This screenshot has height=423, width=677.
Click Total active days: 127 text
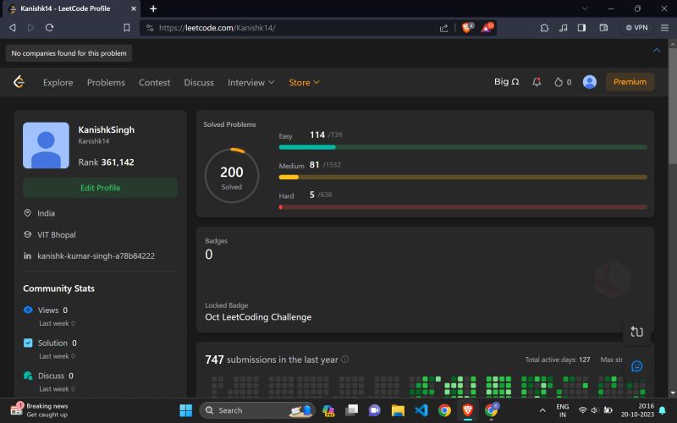coord(557,360)
